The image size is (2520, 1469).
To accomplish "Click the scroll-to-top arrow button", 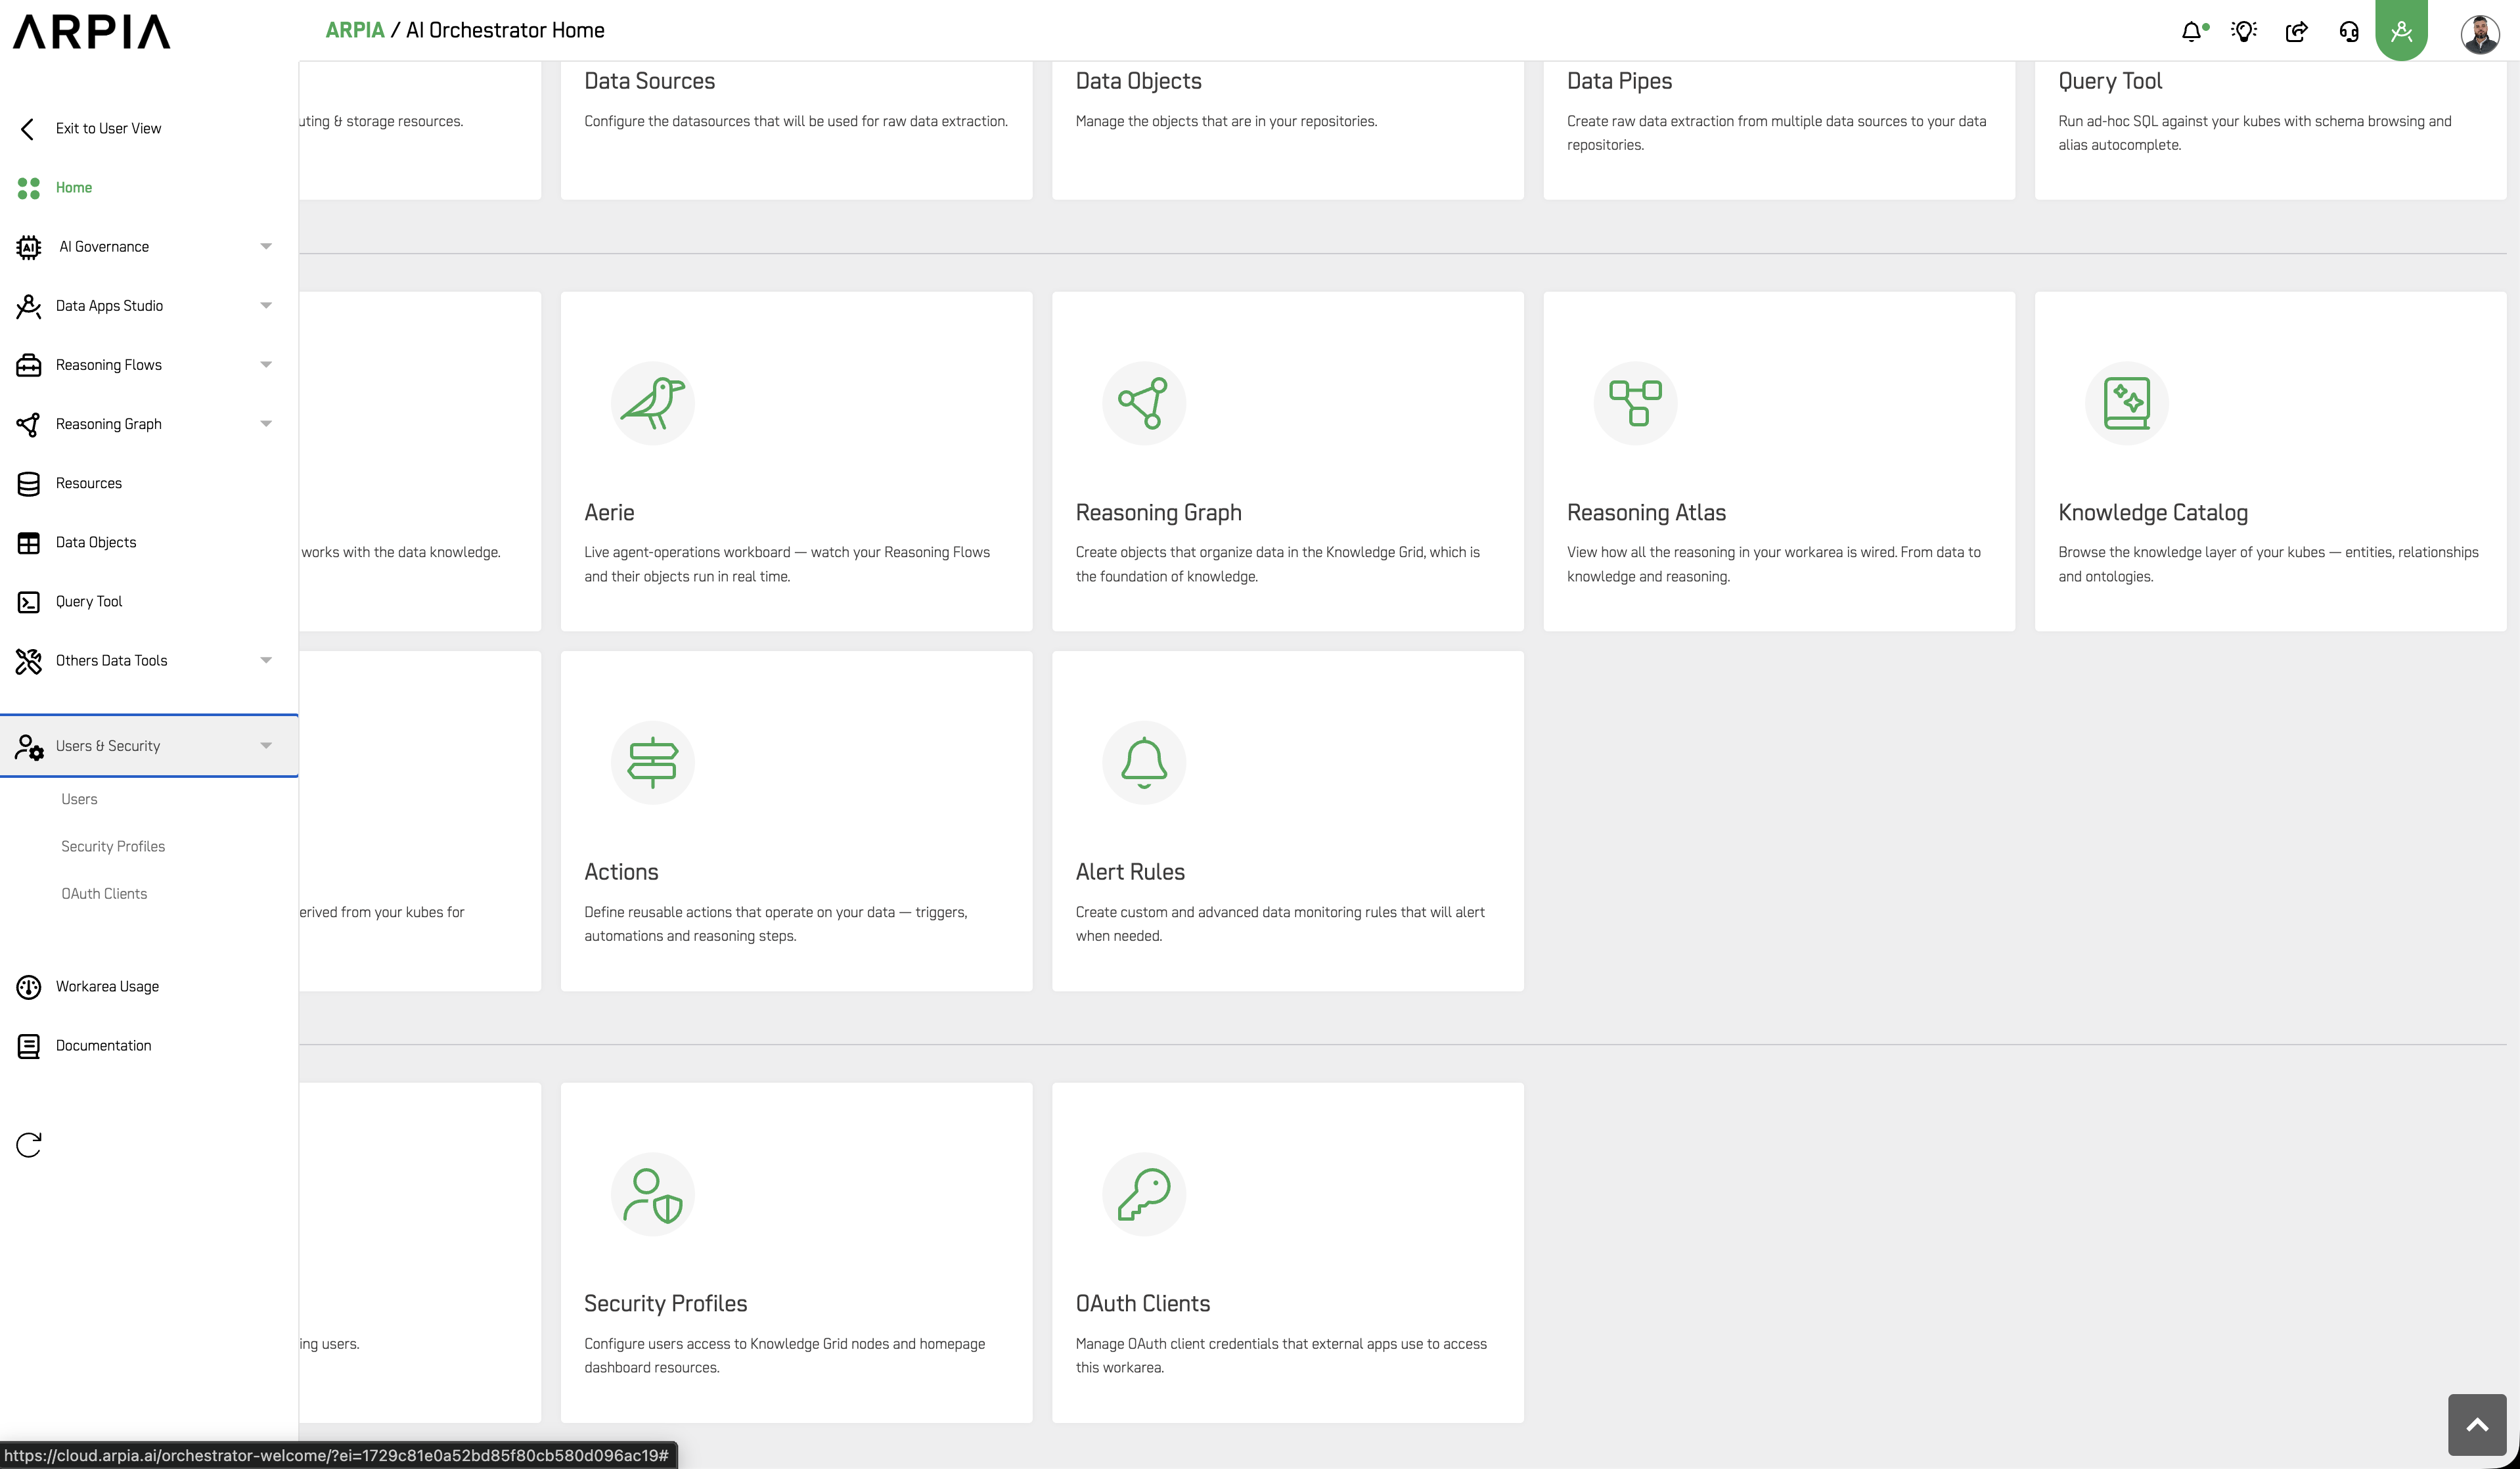I will [2477, 1425].
